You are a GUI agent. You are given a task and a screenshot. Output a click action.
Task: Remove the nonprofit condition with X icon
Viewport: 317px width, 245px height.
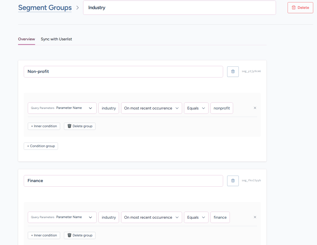coord(255,108)
